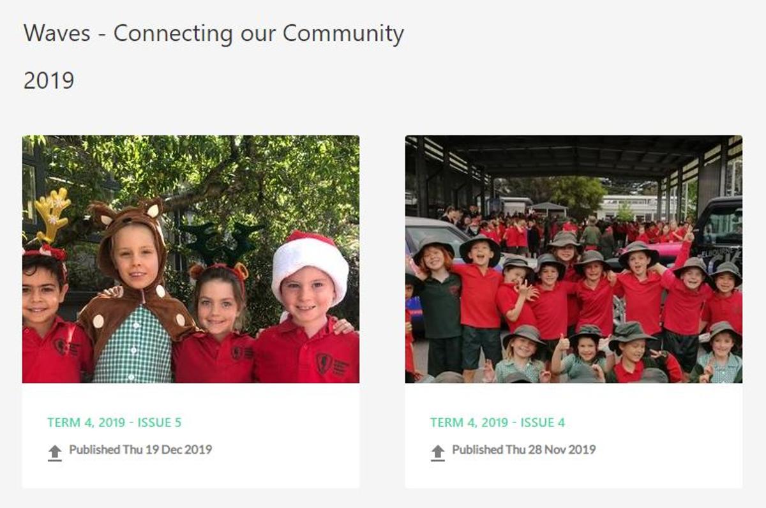Click the upload icon beside Published Thu 19 Dec 2019
The width and height of the screenshot is (766, 508).
[x=55, y=452]
